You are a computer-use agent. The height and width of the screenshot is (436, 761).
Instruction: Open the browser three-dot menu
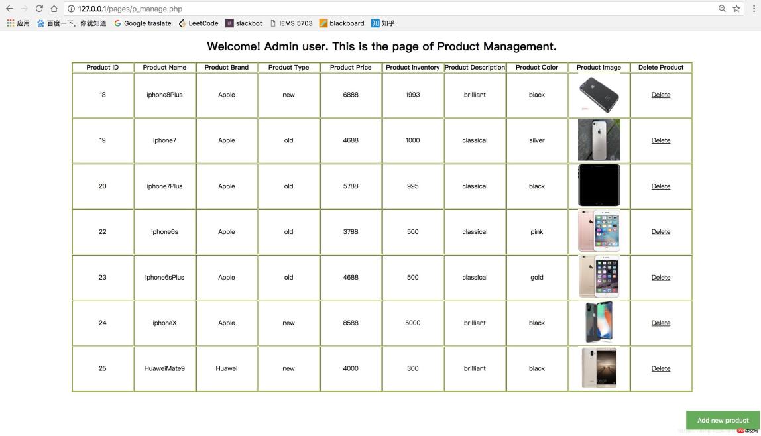point(754,9)
